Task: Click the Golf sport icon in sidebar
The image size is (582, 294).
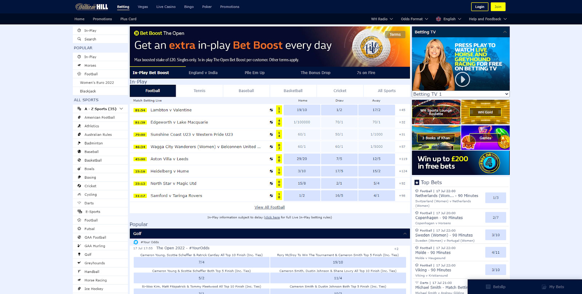Action: point(79,254)
